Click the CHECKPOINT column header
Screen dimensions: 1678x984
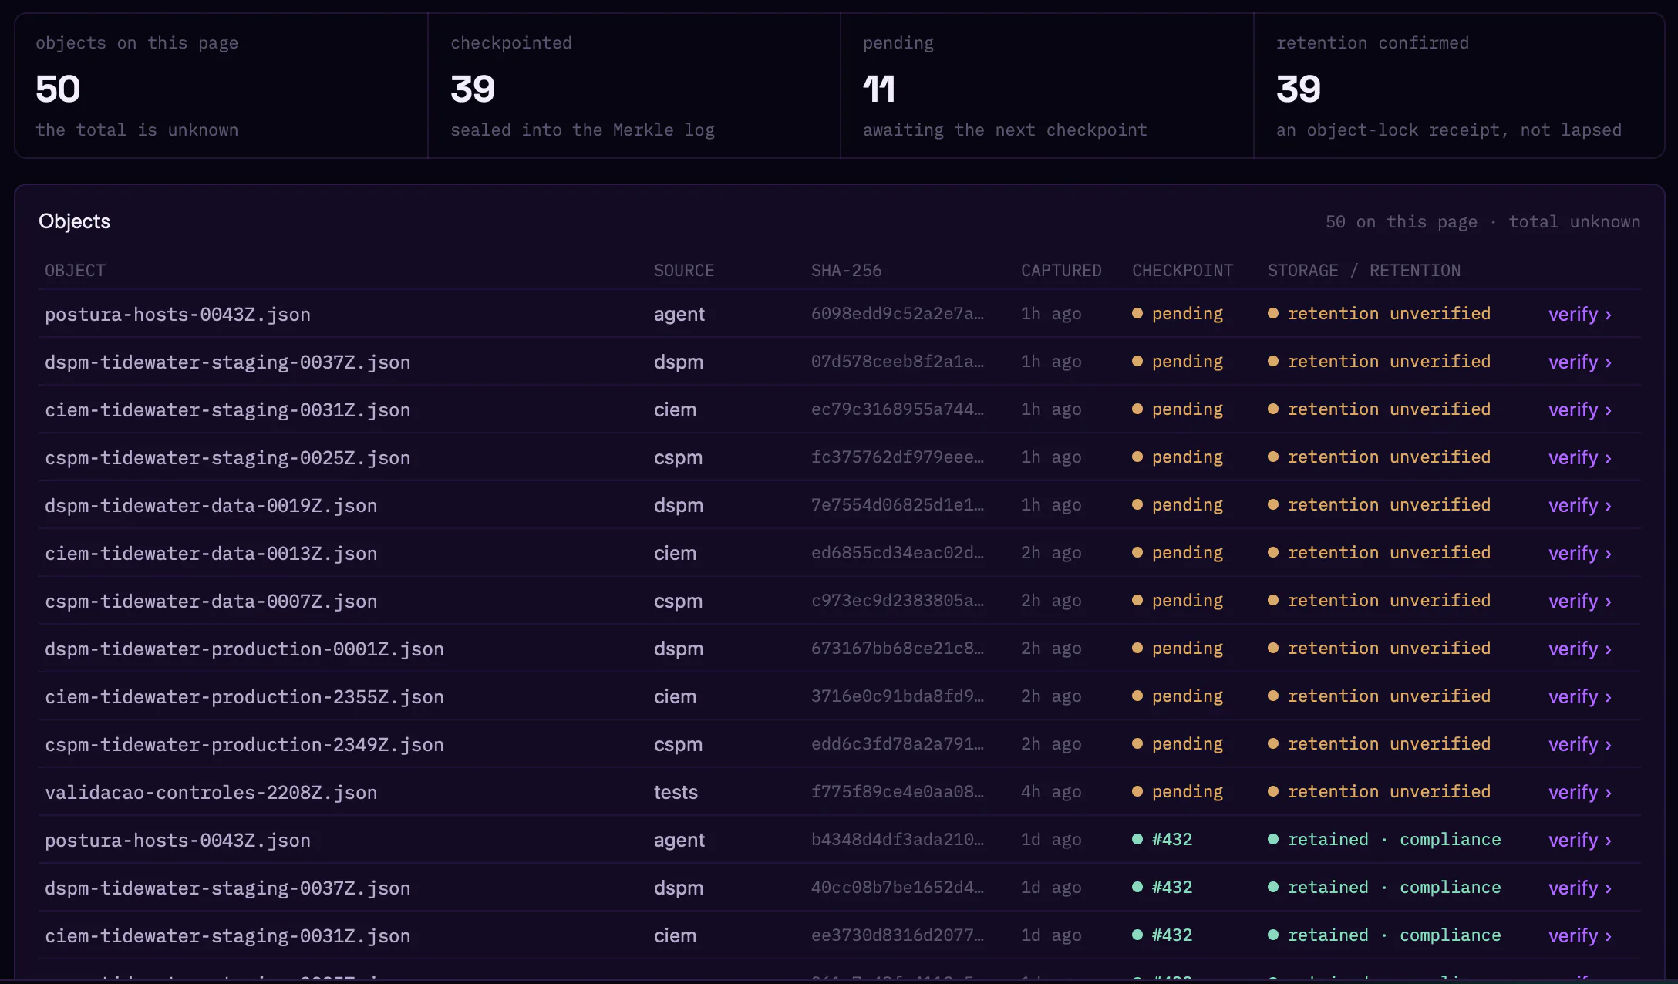[x=1183, y=271]
